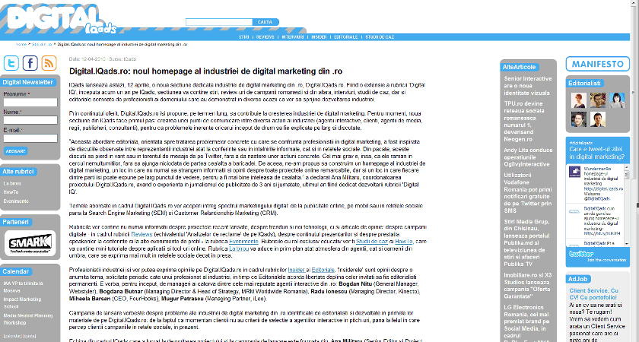The height and width of the screenshot is (342, 639).
Task: Open 'HowTo' in Alte rubrici
Action: [11, 192]
